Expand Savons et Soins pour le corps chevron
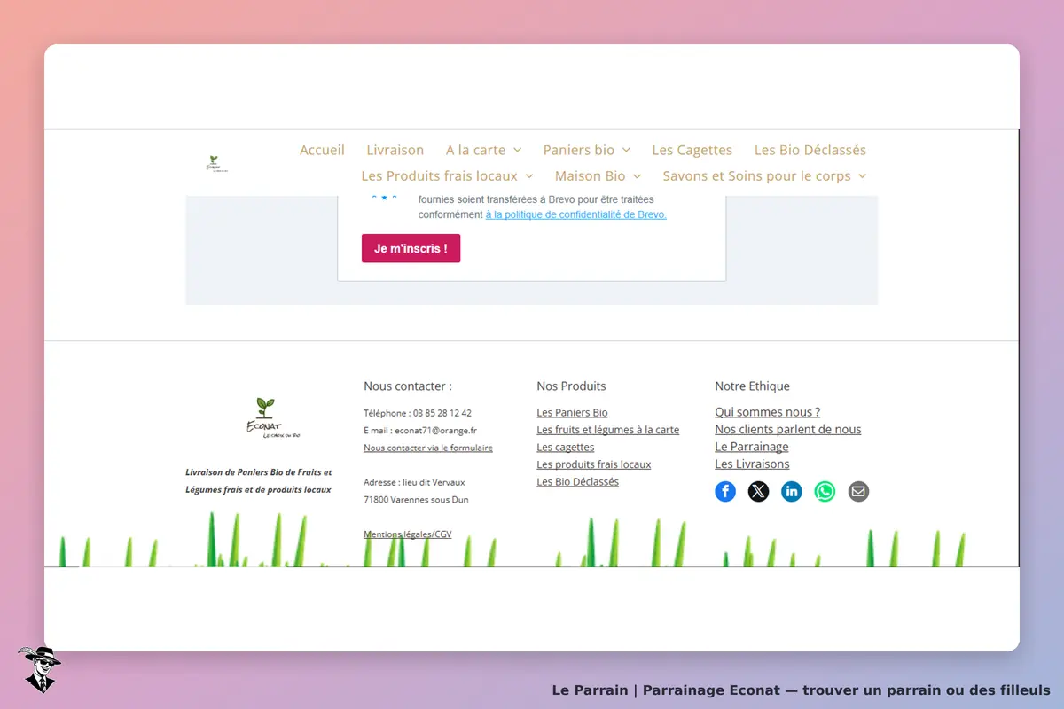The width and height of the screenshot is (1064, 709). pos(862,176)
